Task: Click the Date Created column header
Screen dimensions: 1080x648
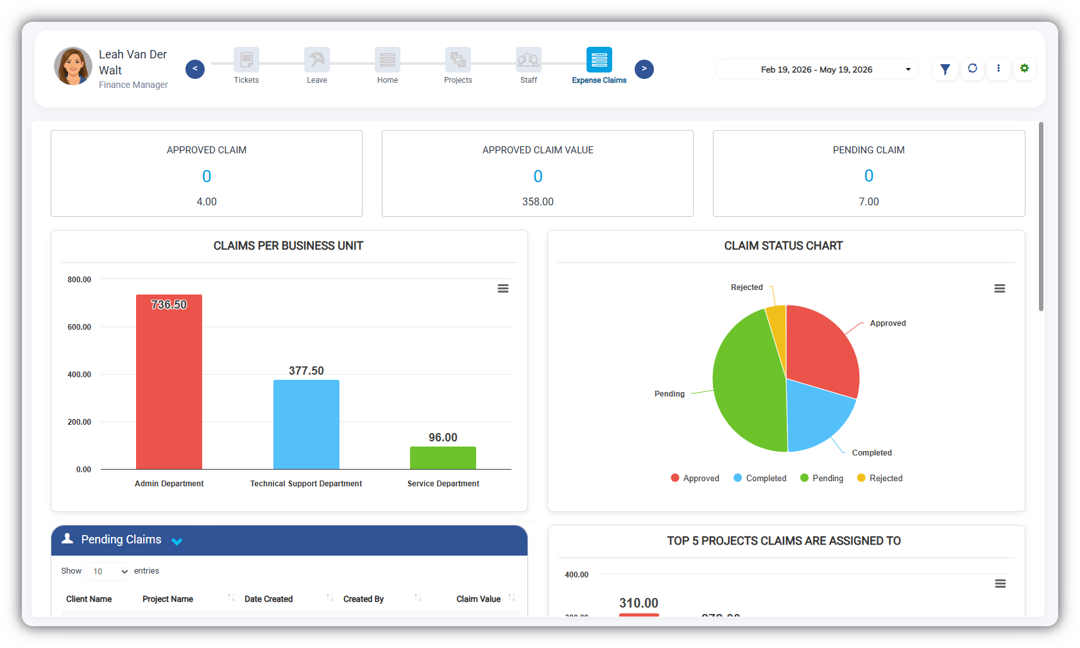Action: 269,599
